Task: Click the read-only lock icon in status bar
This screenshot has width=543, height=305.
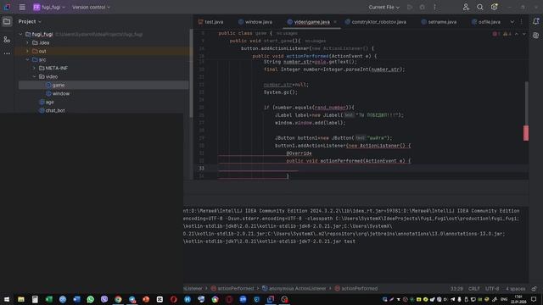Action: (x=535, y=288)
